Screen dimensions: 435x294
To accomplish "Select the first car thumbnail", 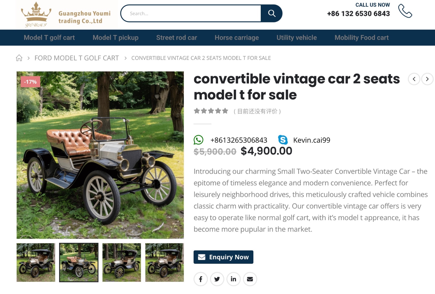I will [36, 262].
